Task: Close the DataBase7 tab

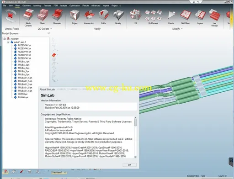Action: 65,173
